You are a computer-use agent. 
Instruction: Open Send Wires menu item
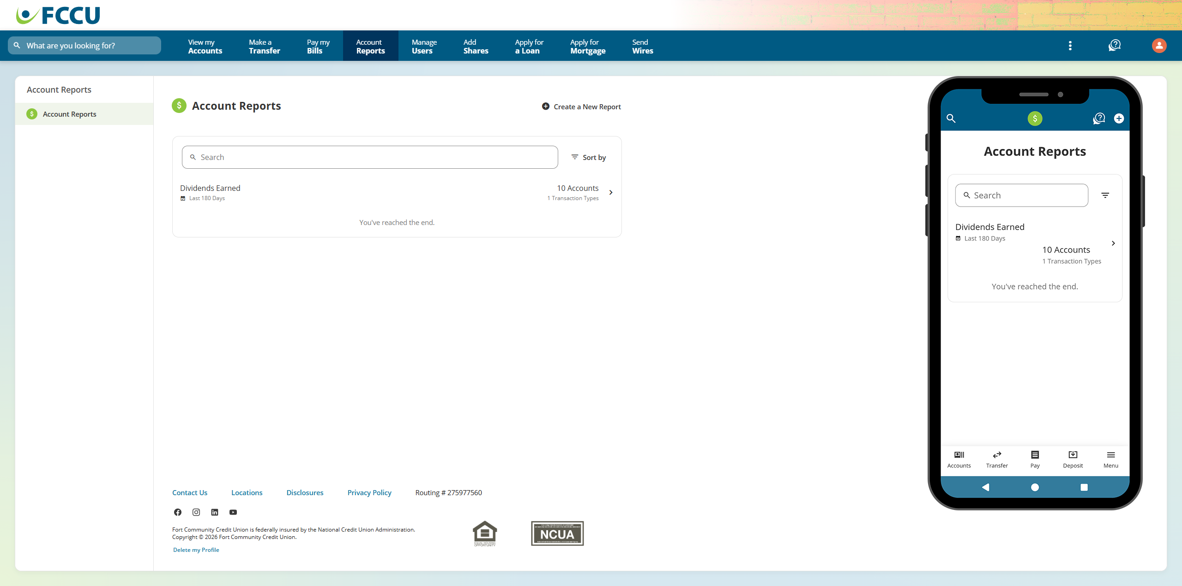click(x=643, y=46)
